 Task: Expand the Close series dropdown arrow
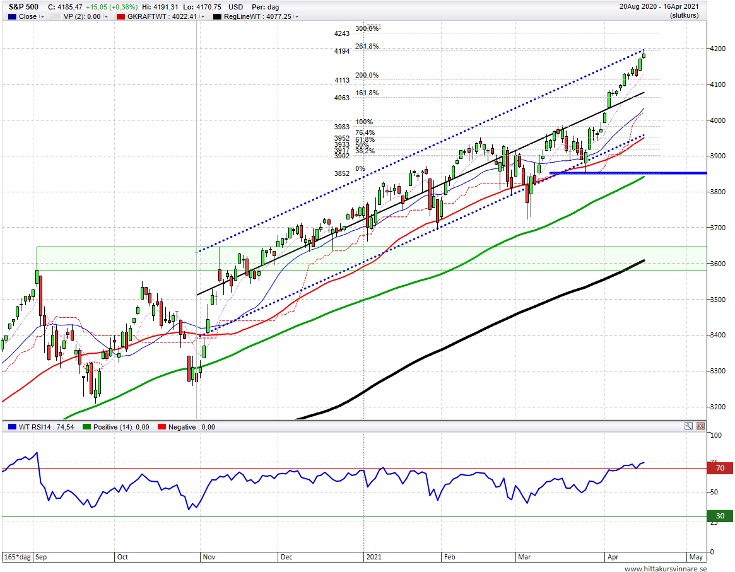(x=42, y=16)
